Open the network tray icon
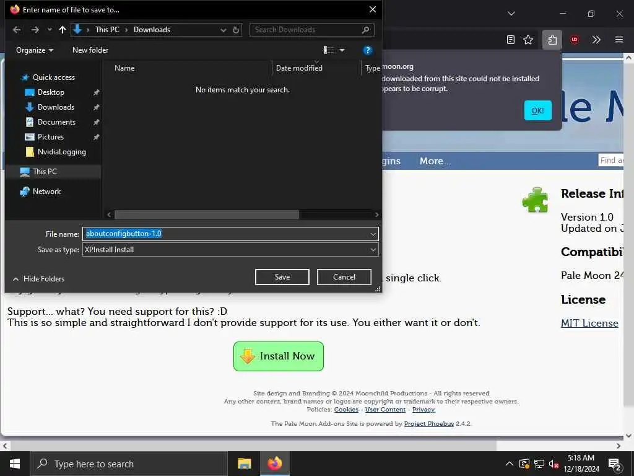The width and height of the screenshot is (634, 476). click(x=539, y=464)
